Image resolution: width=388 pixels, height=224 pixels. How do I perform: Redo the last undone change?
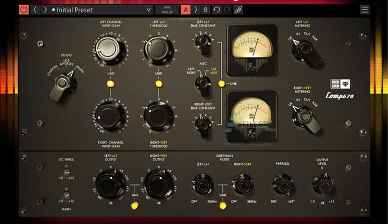click(x=227, y=10)
